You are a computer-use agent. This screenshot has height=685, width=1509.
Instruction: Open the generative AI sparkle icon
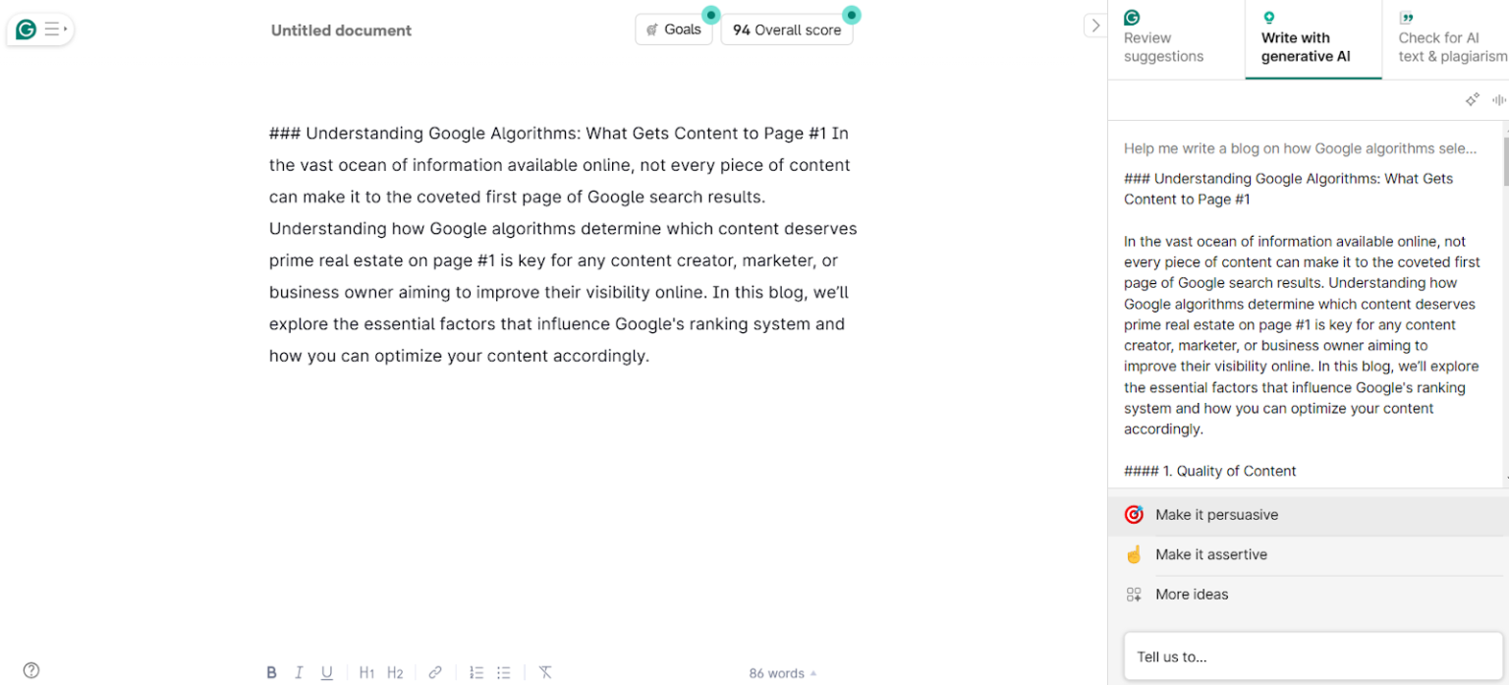(x=1472, y=99)
